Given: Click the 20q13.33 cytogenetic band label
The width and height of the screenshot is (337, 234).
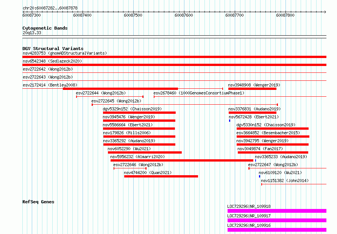Looking at the screenshot, I should 32,33.
